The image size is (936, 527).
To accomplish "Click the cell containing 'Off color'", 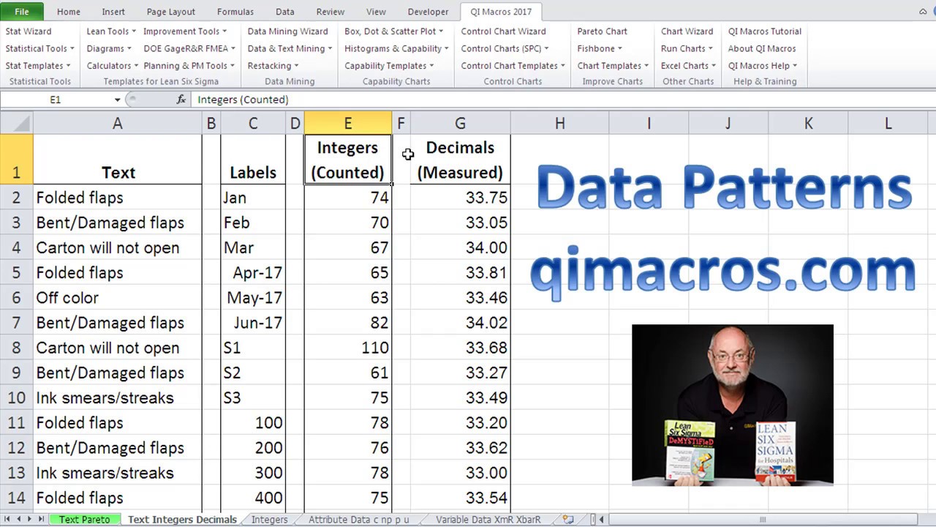I will (x=117, y=298).
